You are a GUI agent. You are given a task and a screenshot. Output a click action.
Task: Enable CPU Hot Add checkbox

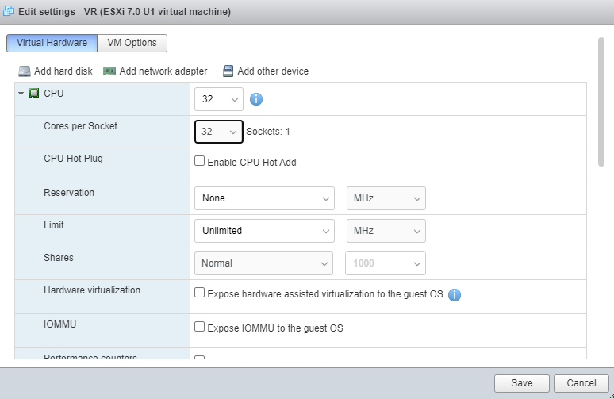point(199,161)
